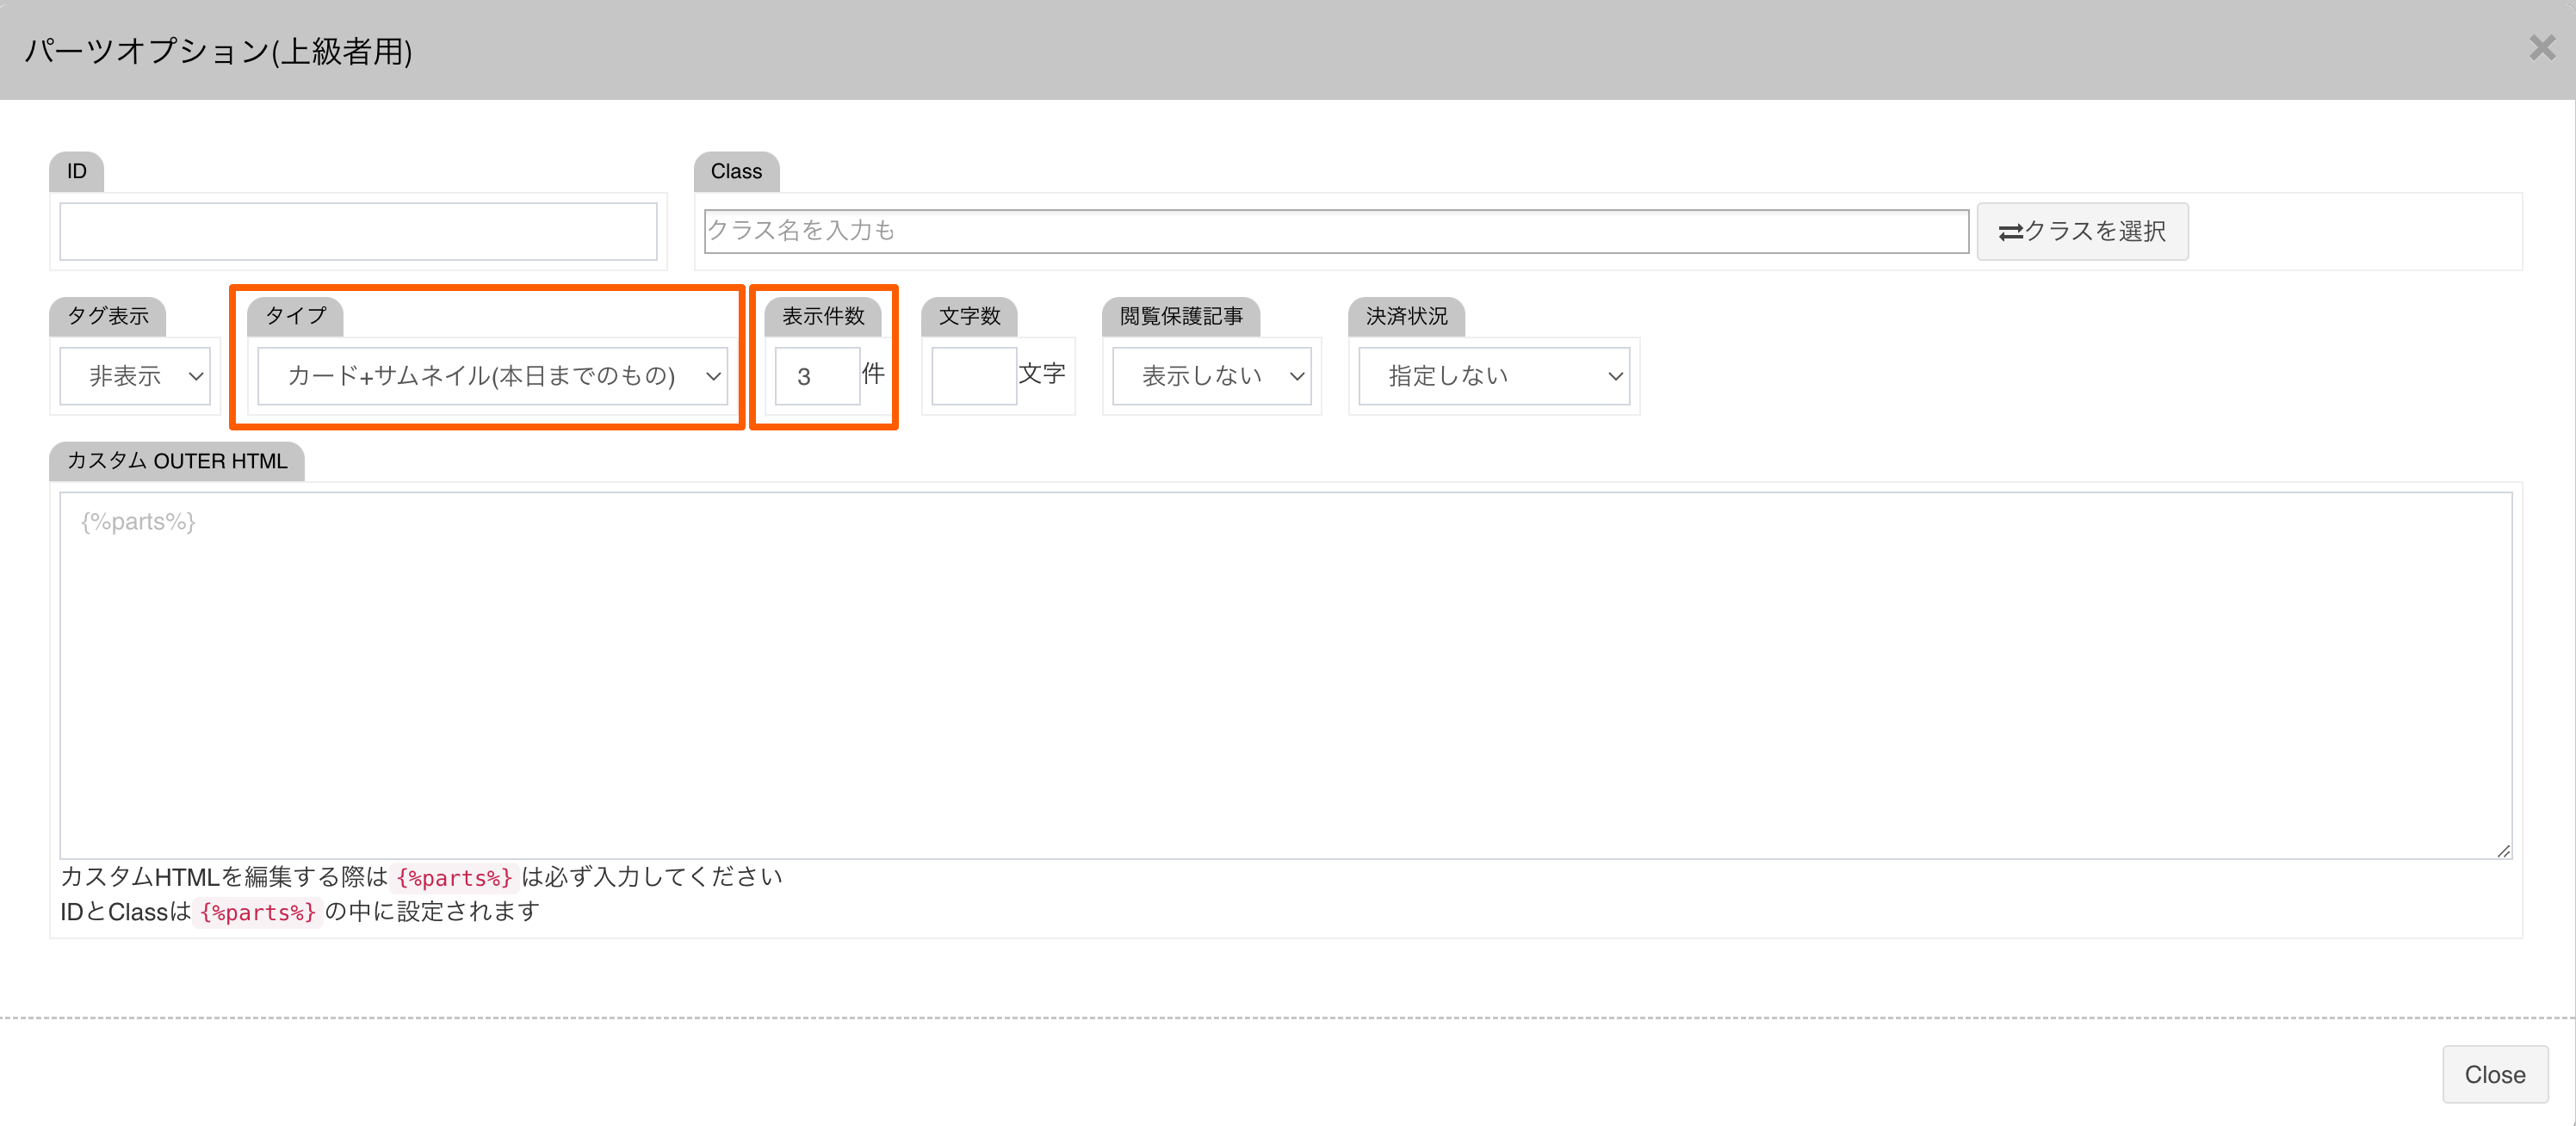Screen dimensions: 2576x1126
Task: Click the は必ず入力してください hint text
Action: (x=652, y=877)
